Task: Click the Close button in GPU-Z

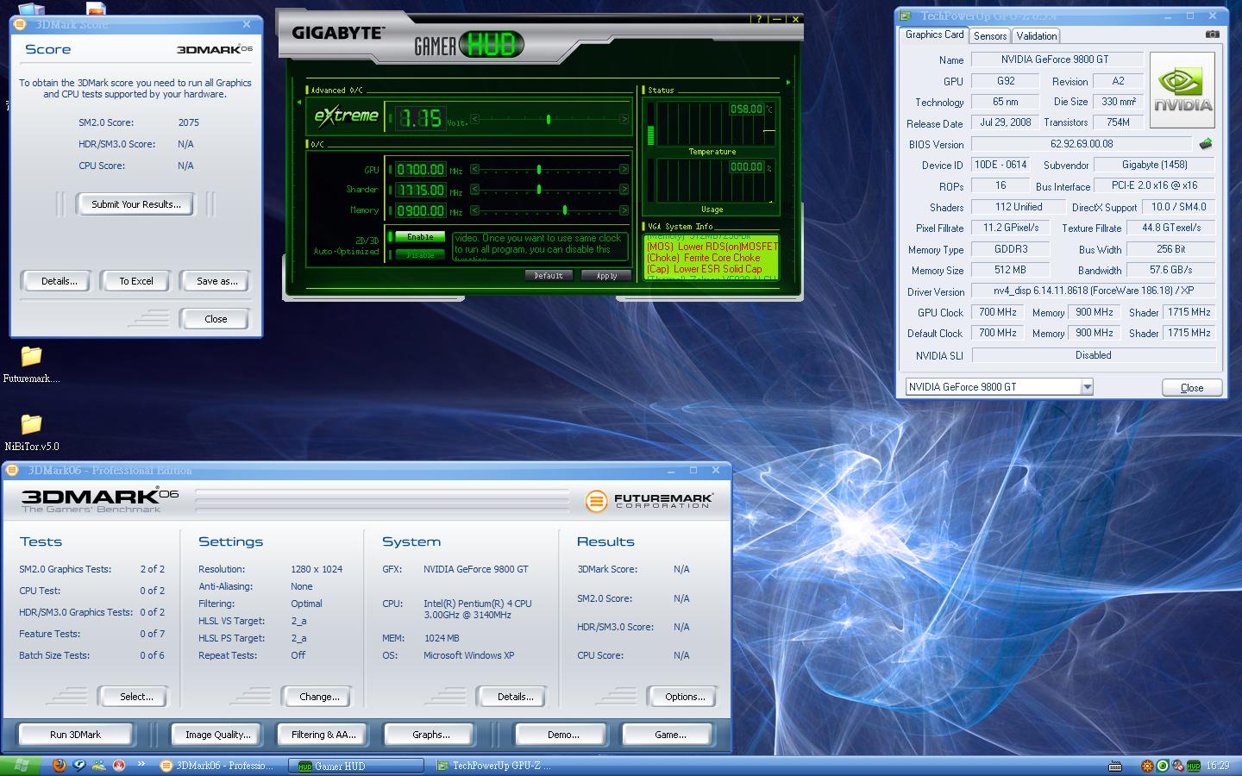Action: pos(1191,388)
